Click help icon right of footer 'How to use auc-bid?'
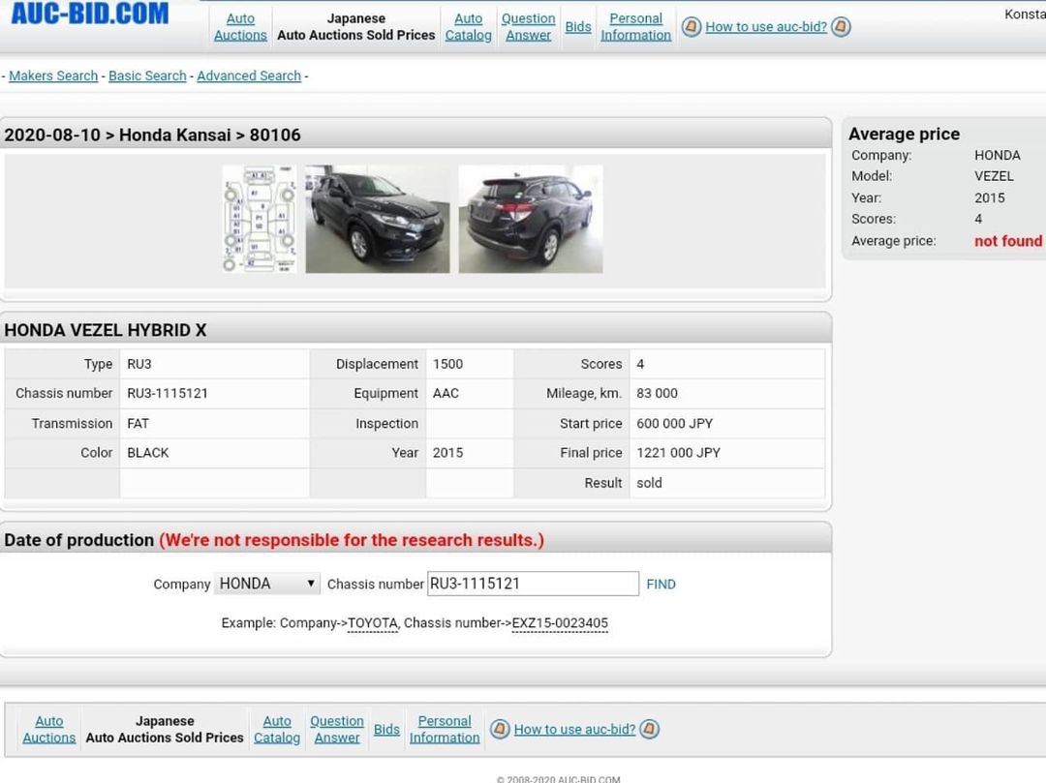1046x783 pixels. click(x=649, y=729)
